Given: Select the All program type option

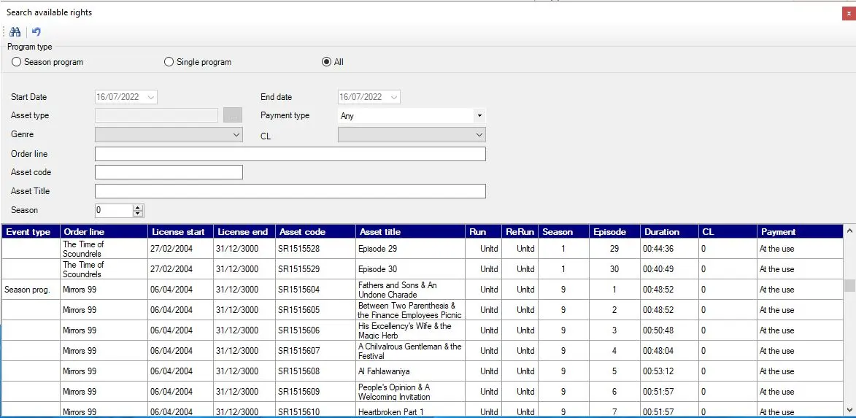Looking at the screenshot, I should (x=326, y=62).
